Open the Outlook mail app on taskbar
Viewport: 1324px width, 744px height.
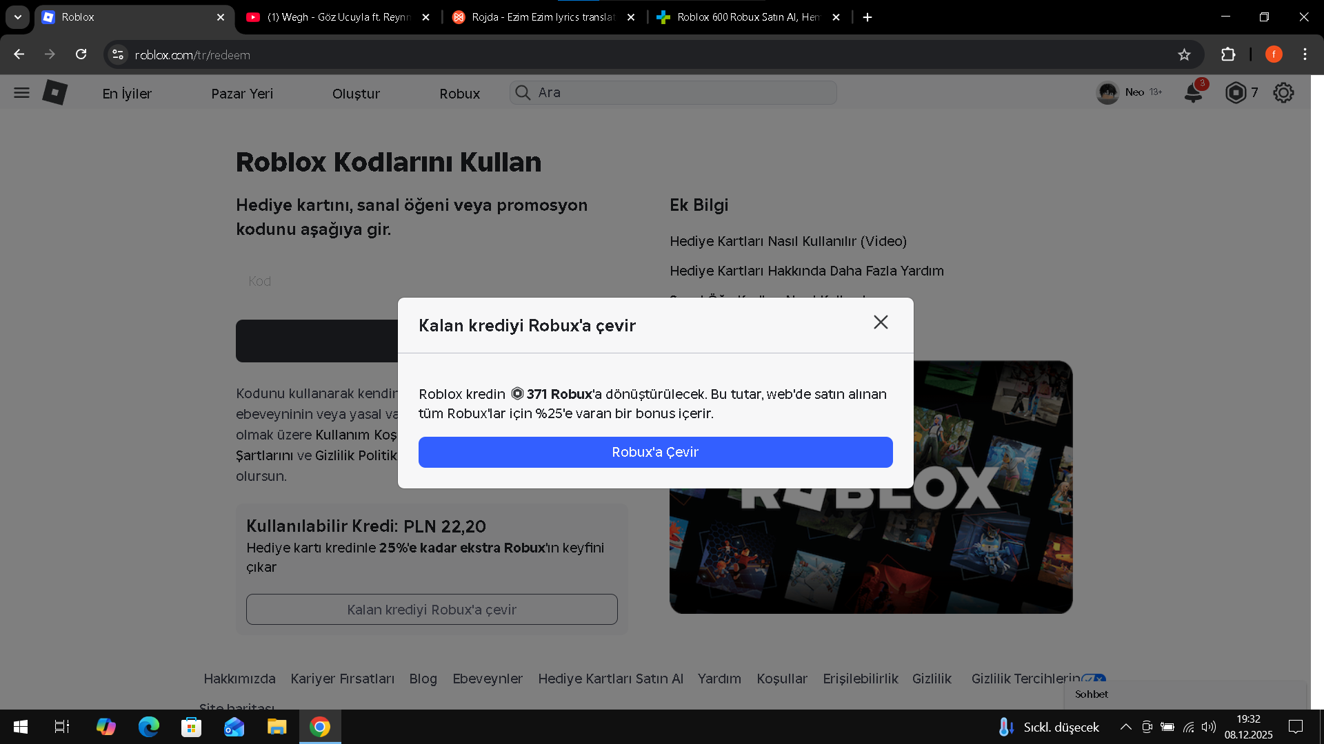[x=234, y=727]
